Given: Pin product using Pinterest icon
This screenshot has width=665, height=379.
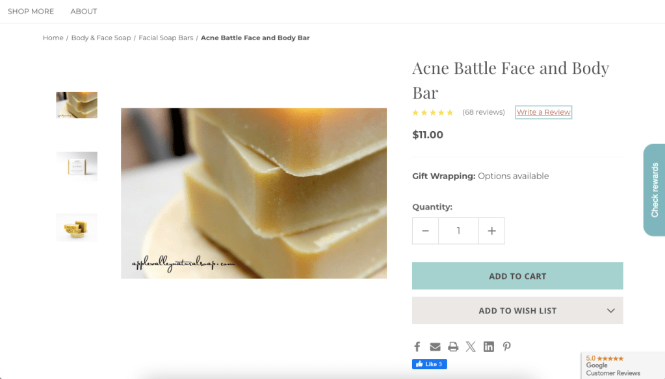Looking at the screenshot, I should 507,347.
